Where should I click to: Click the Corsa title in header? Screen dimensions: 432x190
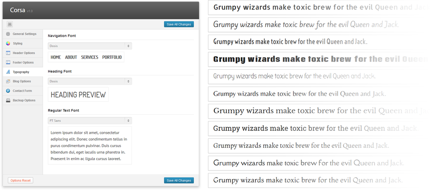(18, 10)
